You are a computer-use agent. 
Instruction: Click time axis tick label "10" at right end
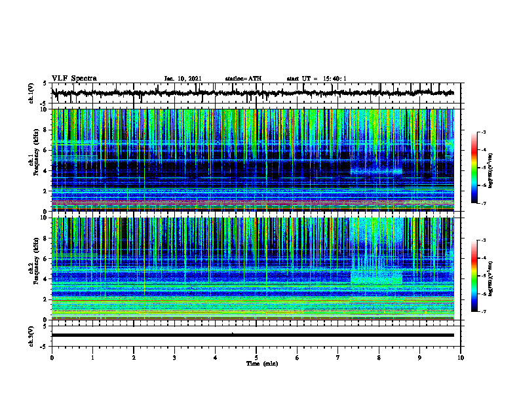click(x=461, y=358)
